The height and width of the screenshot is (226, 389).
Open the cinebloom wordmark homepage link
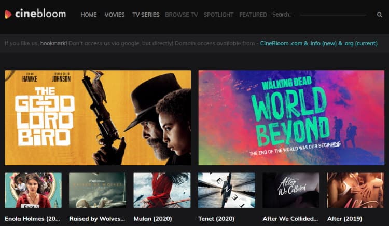pyautogui.click(x=40, y=14)
